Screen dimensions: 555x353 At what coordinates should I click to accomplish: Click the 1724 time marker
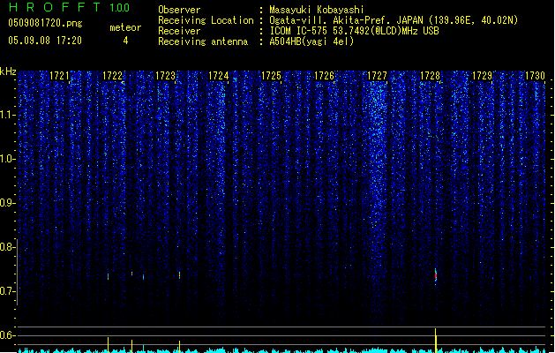219,76
